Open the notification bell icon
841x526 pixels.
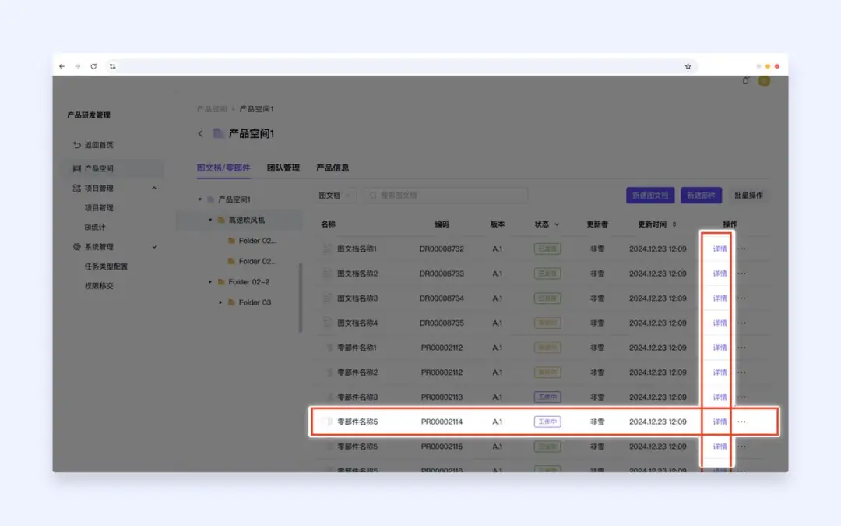(x=744, y=80)
